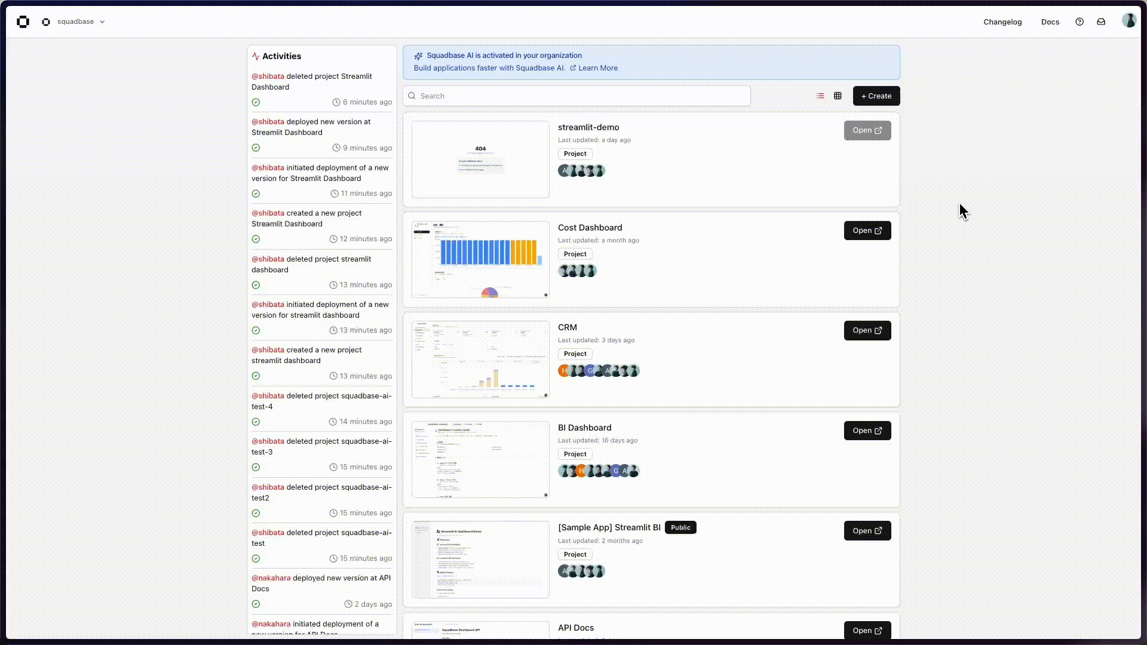Click the deleted project squadbase-ai-test2 activity
Image resolution: width=1147 pixels, height=645 pixels.
click(x=321, y=493)
